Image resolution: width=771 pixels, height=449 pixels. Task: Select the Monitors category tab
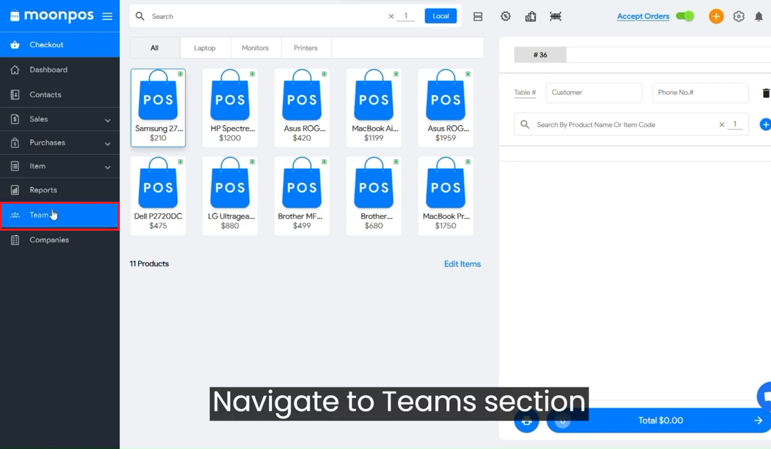tap(255, 48)
